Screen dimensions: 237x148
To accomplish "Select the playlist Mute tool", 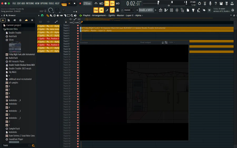I will point(58,16).
